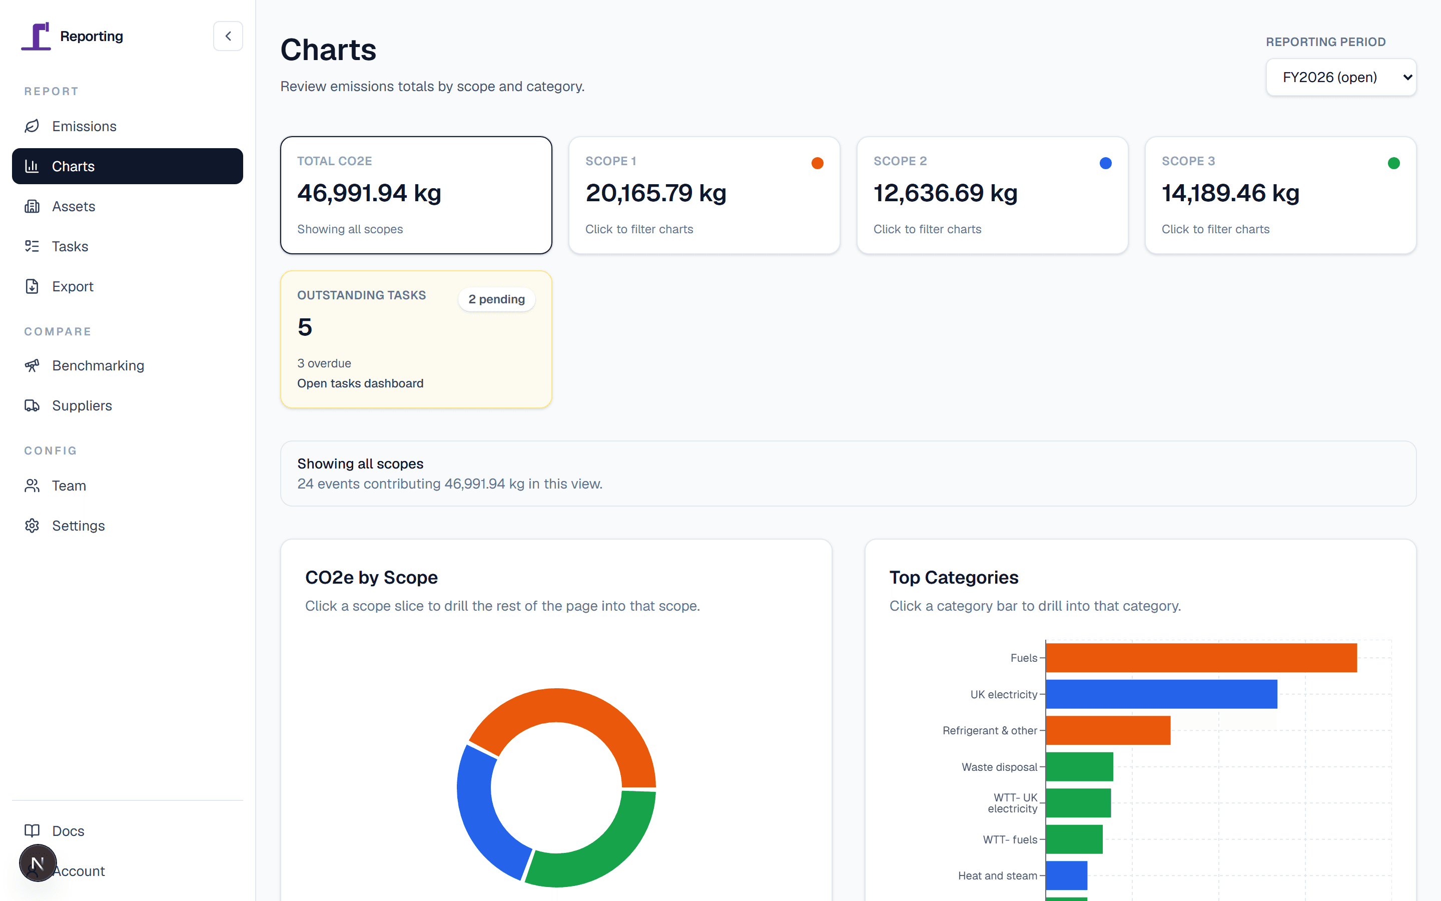Filter charts by the Scope 3 card
The width and height of the screenshot is (1441, 901).
click(x=1281, y=195)
